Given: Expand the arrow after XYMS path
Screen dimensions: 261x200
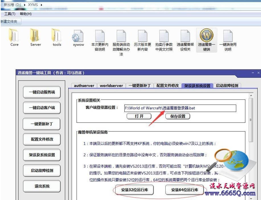Looking at the screenshot, I should (41, 5).
